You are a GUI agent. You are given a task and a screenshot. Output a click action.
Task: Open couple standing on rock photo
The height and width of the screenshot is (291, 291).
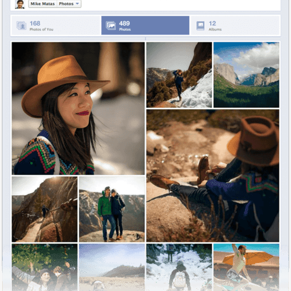(x=112, y=209)
